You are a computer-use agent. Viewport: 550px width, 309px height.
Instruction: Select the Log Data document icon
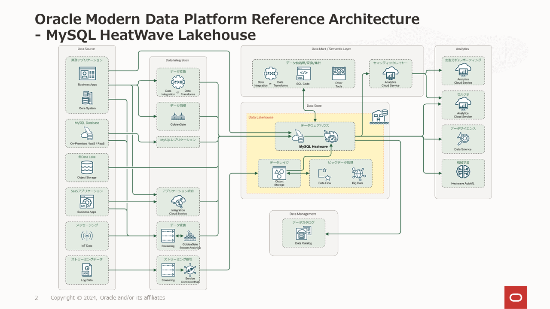click(87, 270)
